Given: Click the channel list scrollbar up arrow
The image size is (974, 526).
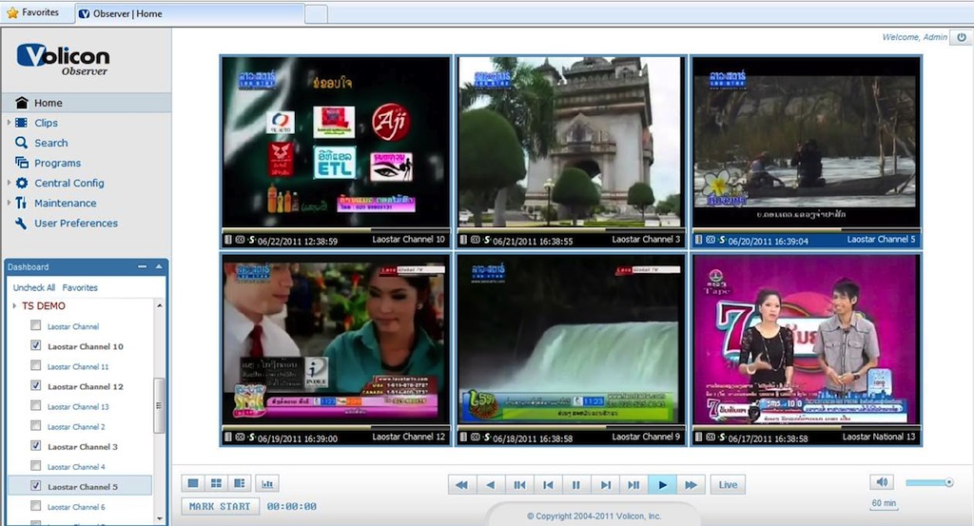Looking at the screenshot, I should pyautogui.click(x=160, y=305).
